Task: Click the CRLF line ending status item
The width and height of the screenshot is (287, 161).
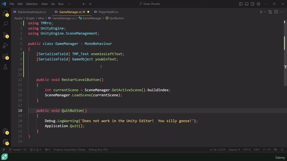Action: click(257, 150)
